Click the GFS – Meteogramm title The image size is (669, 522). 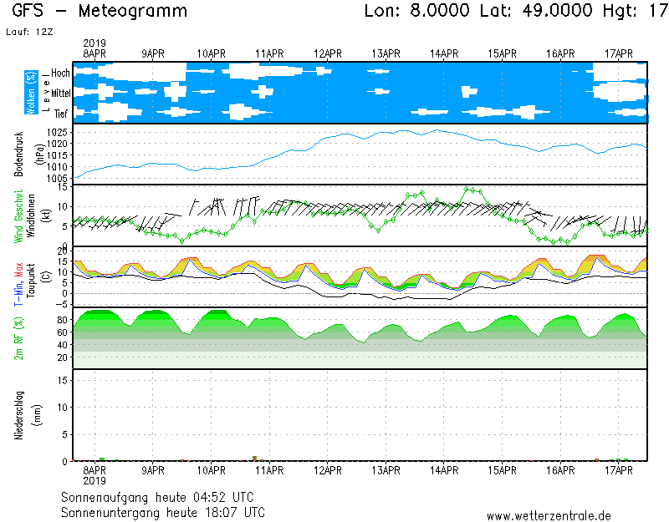click(100, 12)
